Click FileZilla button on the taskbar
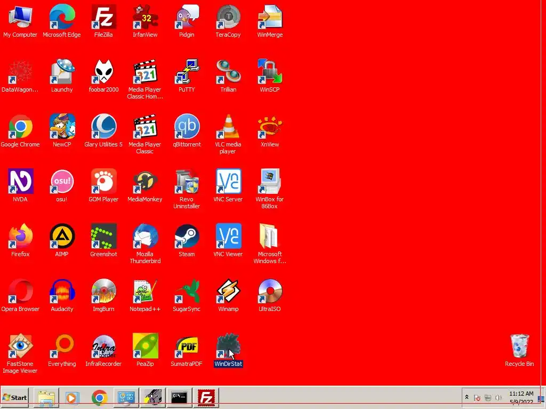The width and height of the screenshot is (546, 409). pyautogui.click(x=206, y=397)
